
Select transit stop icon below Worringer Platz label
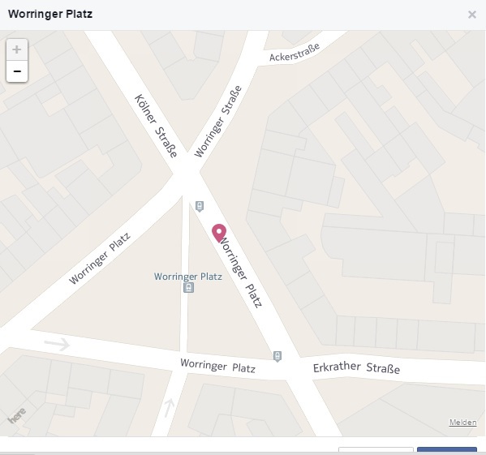click(188, 287)
